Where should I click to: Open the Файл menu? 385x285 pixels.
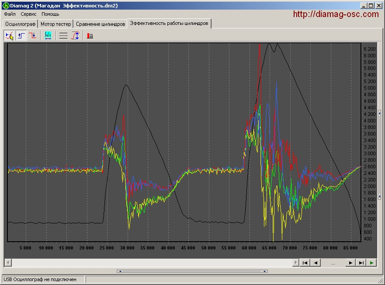tap(10, 14)
